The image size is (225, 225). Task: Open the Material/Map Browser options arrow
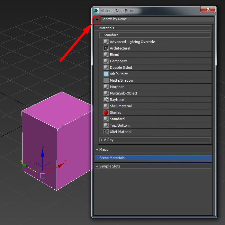(97, 19)
